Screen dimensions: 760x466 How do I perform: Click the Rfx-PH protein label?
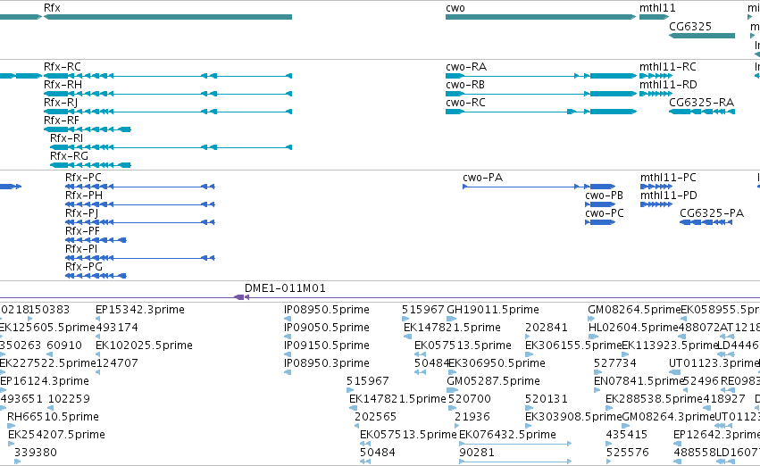84,196
